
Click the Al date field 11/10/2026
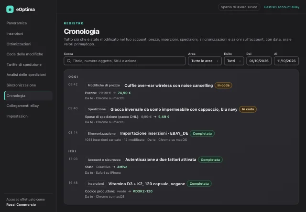[286, 61]
